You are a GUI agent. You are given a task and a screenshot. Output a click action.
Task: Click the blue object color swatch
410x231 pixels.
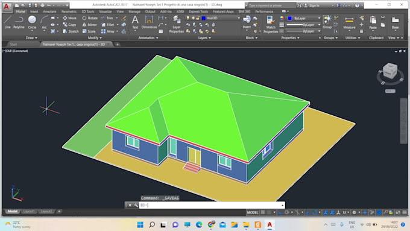290,18
